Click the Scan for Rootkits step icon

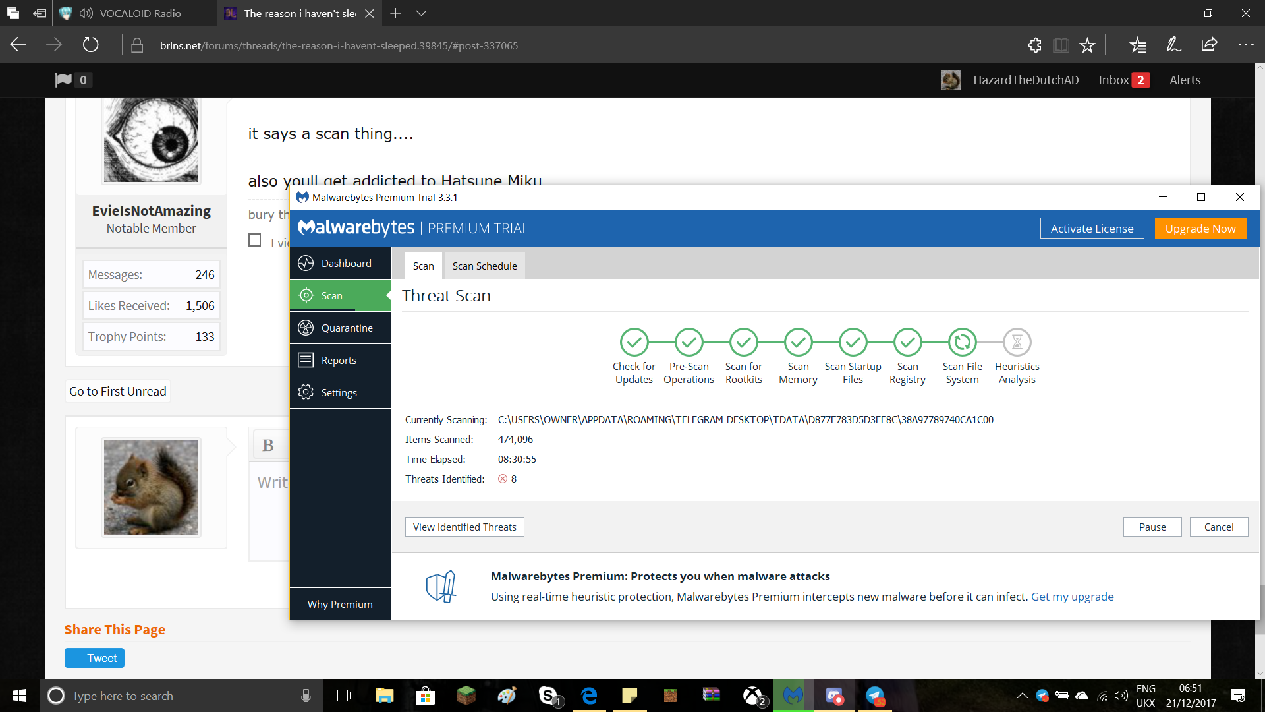pos(743,342)
